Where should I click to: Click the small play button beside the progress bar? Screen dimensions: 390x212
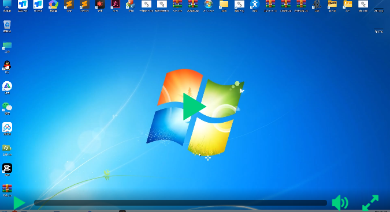pos(19,203)
